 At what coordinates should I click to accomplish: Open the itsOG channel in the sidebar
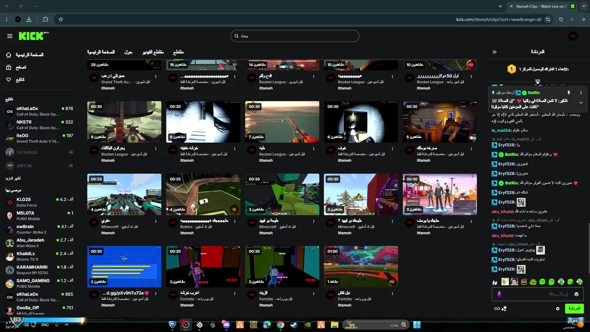(x=39, y=138)
